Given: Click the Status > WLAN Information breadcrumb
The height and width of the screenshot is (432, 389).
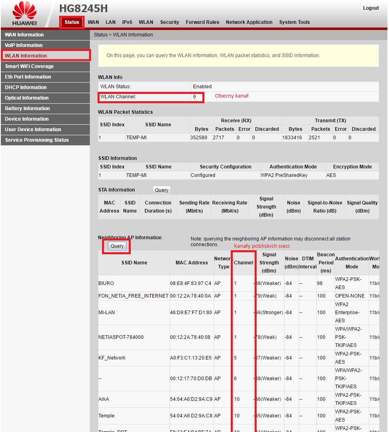Looking at the screenshot, I should [x=123, y=35].
